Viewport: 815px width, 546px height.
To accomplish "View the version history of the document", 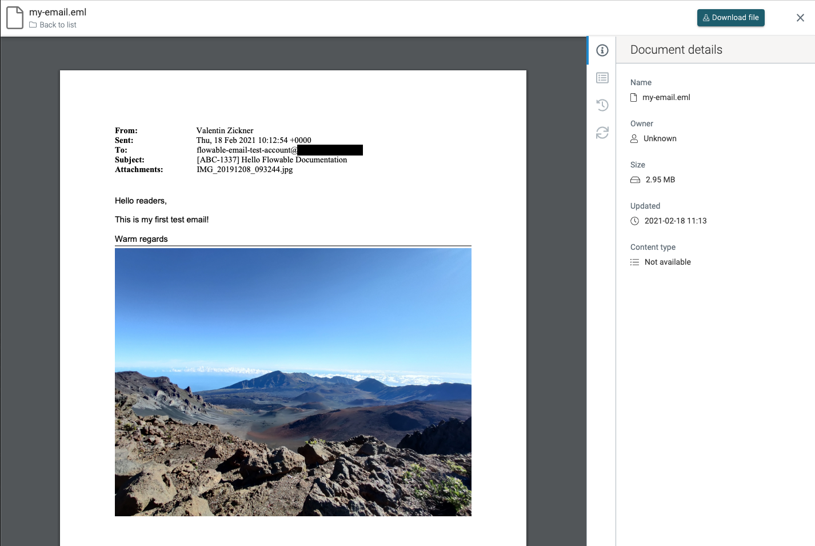I will (x=602, y=105).
